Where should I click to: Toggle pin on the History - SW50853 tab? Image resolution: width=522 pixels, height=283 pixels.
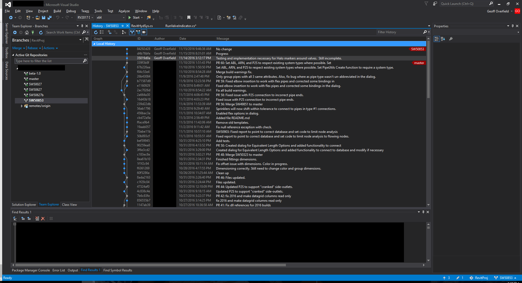123,26
